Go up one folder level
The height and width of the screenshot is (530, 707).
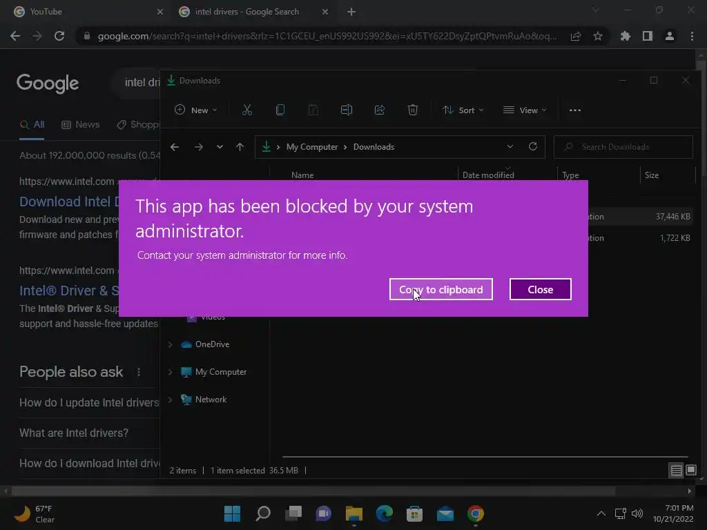pyautogui.click(x=240, y=147)
